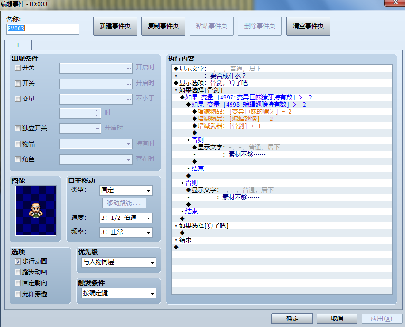The image size is (405, 327).
Task: Open the 频率 dropdown showing 正常
Action: pos(126,232)
